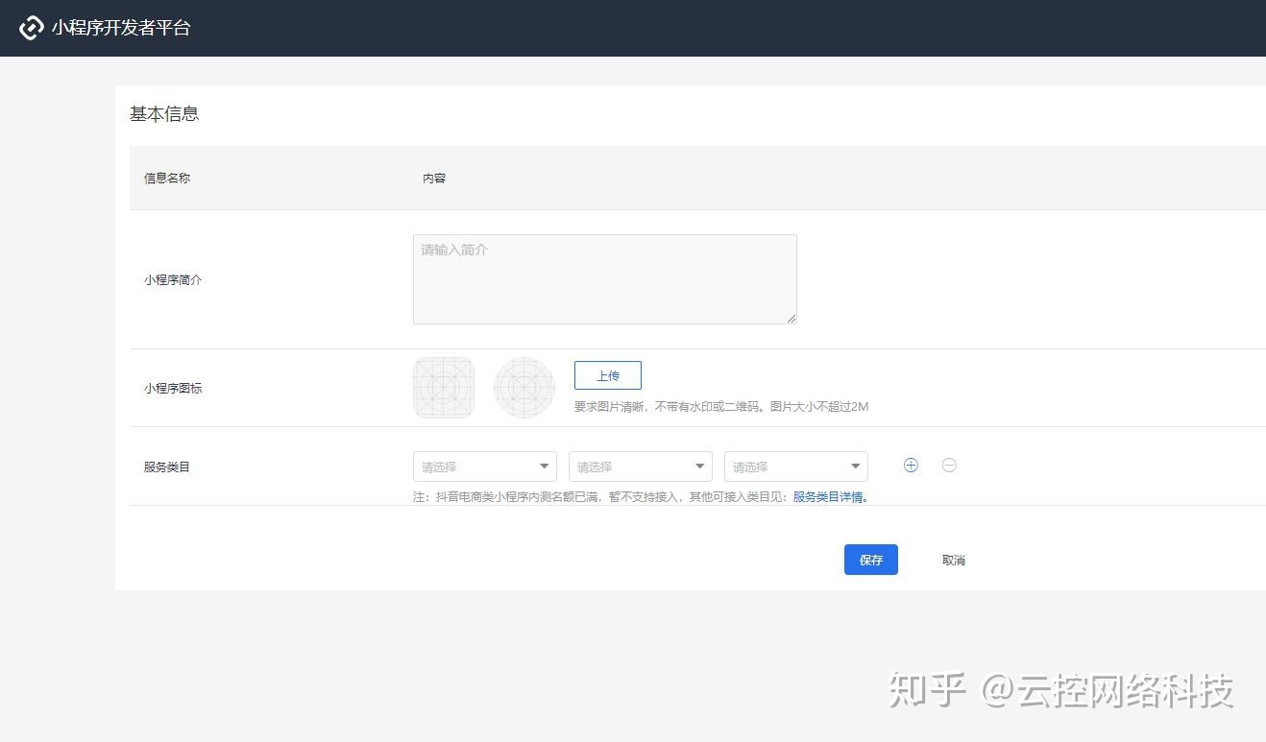
Task: Click the 小程序开发者平台 header title
Action: click(121, 28)
